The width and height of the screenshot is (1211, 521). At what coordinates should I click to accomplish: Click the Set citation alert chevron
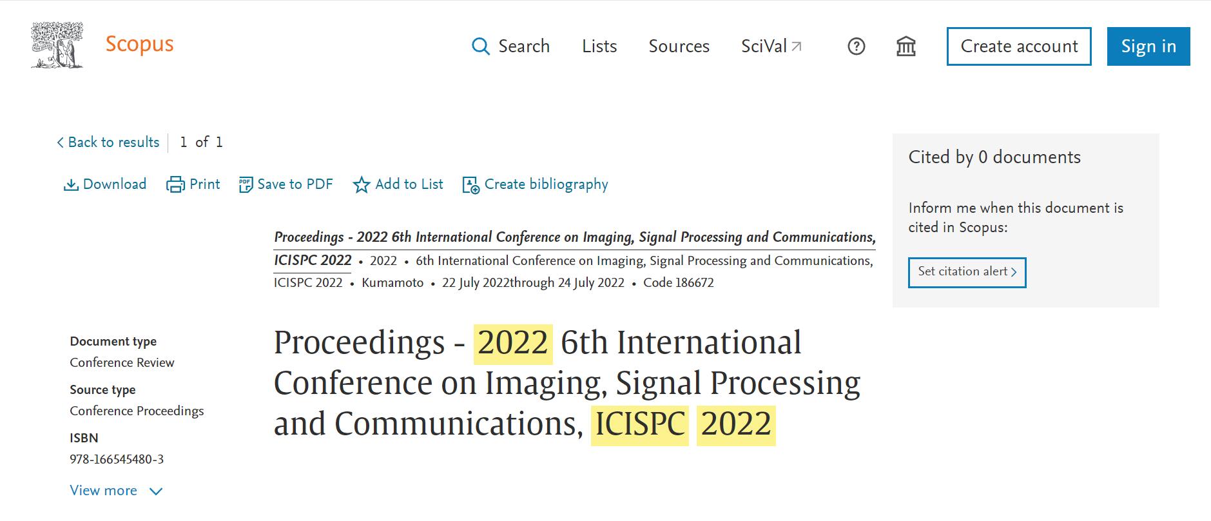point(1014,272)
